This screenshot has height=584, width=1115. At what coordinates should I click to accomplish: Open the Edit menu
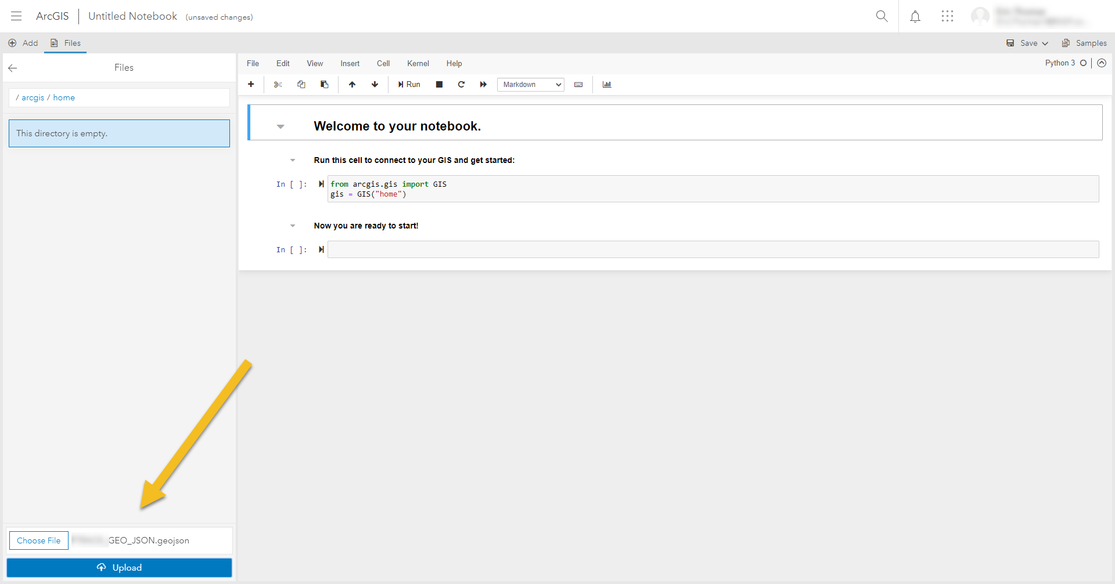(x=283, y=63)
